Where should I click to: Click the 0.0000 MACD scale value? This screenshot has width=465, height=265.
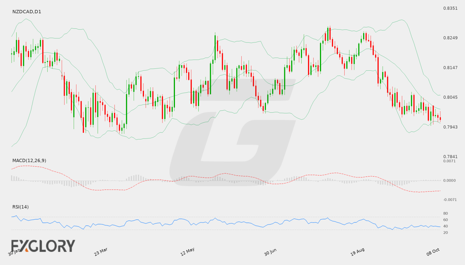tap(449, 180)
